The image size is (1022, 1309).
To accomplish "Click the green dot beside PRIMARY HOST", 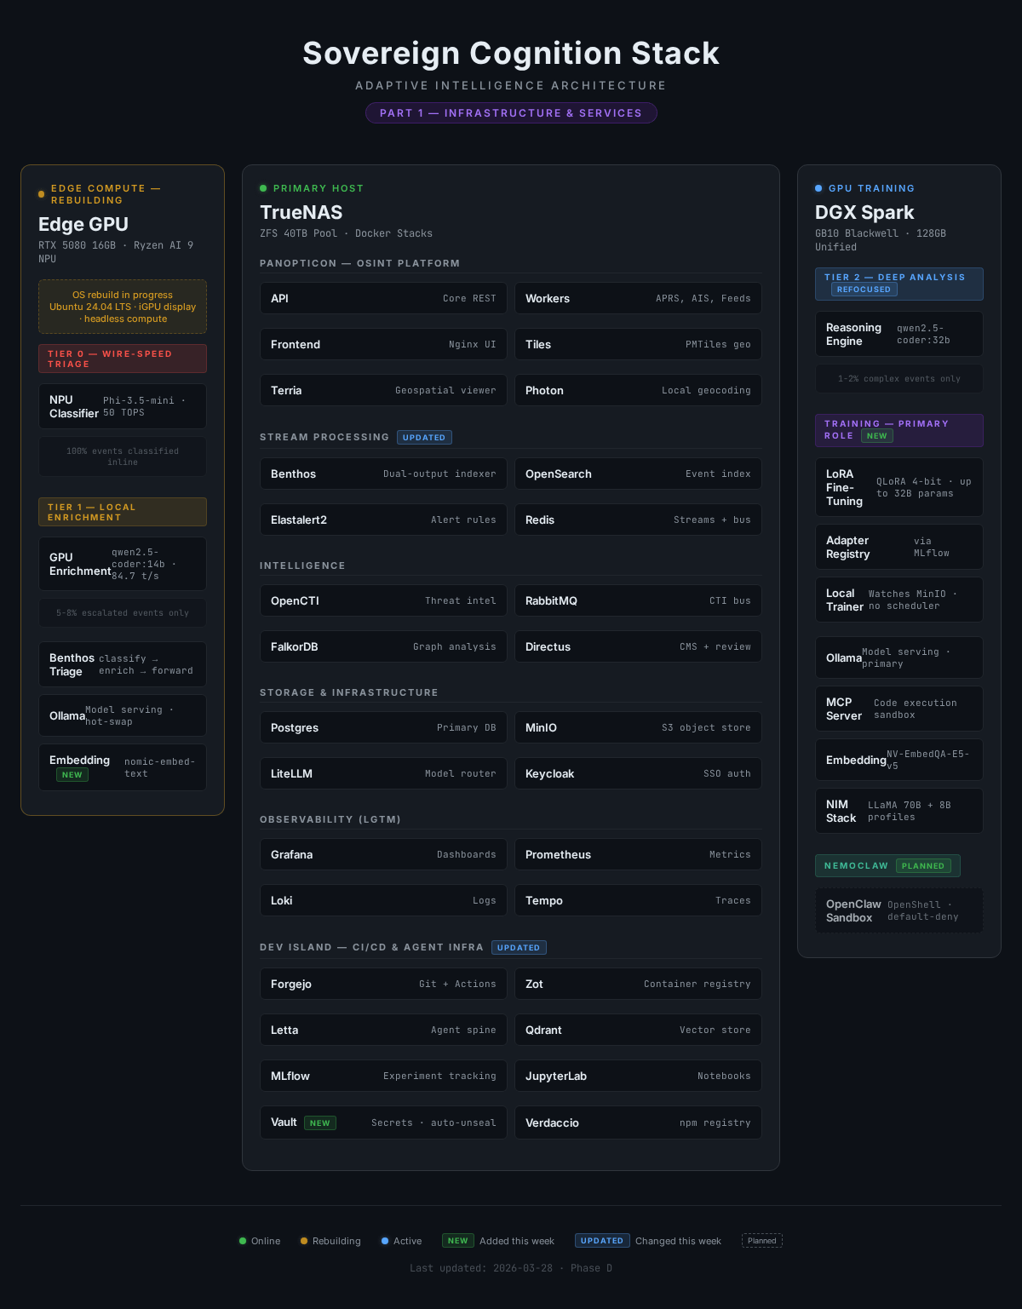I will click(263, 188).
